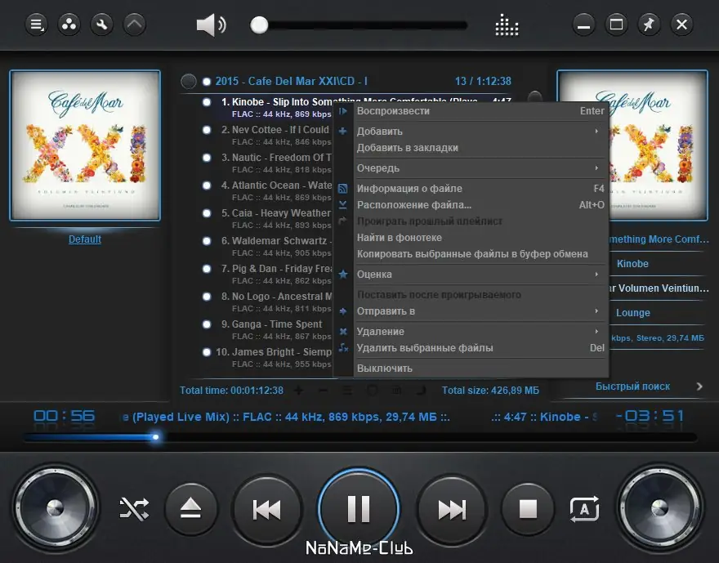Screen dimensions: 719x563
Task: Click the Kinobe artist label
Action: coord(632,264)
